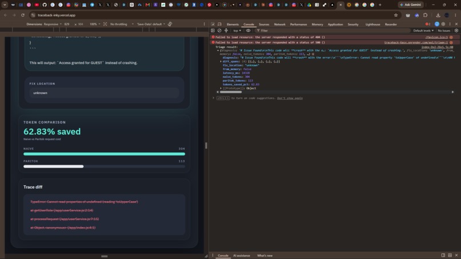Click the GitHub tab icon
Image resolution: width=461 pixels, height=259 pixels.
click(45, 5)
